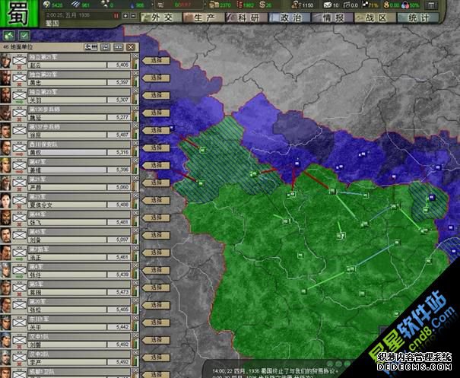Click commander name 张任
Image resolution: width=460 pixels, height=378 pixels.
(x=35, y=275)
